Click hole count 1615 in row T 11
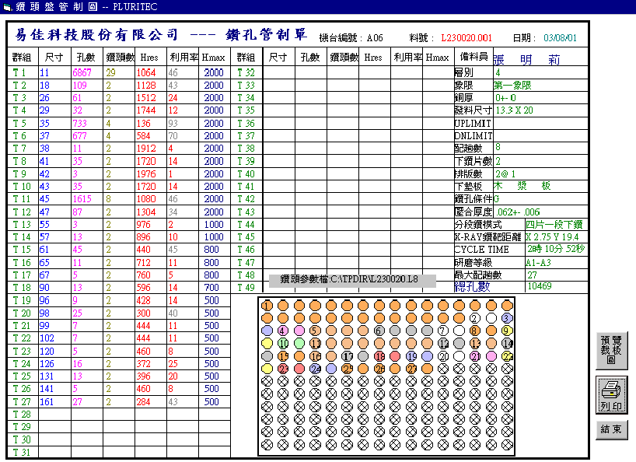 [x=82, y=199]
